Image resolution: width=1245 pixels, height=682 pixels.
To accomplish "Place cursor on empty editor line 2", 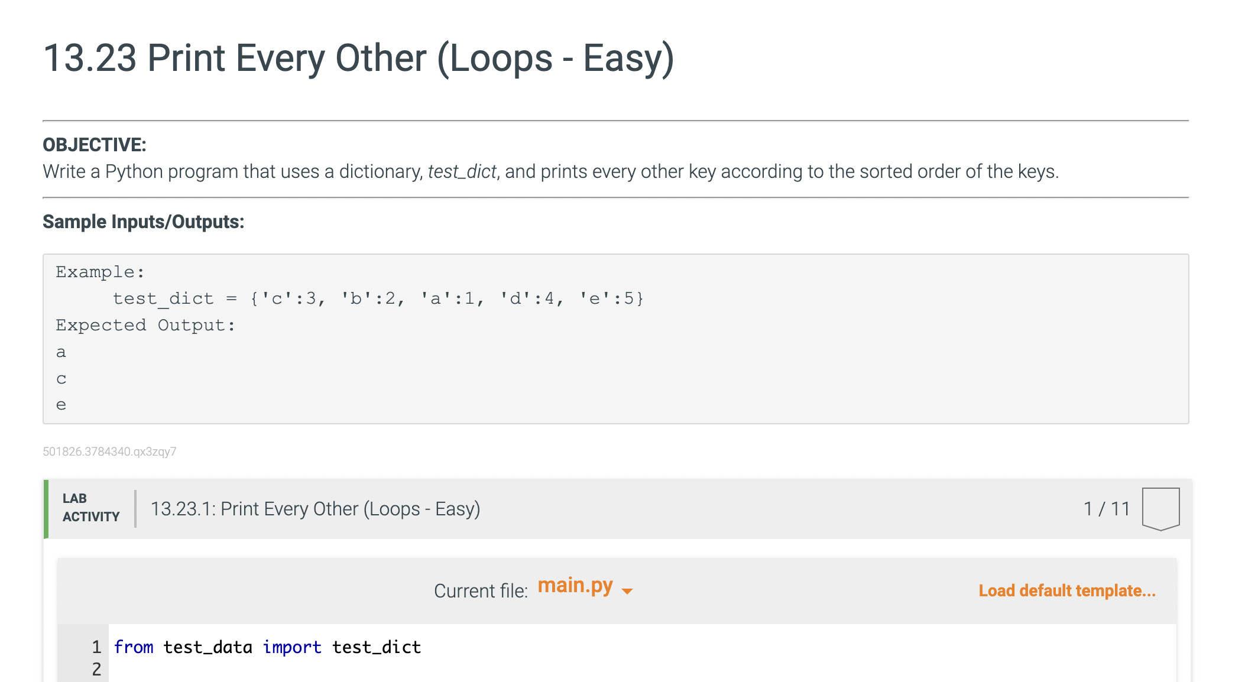I will click(355, 670).
